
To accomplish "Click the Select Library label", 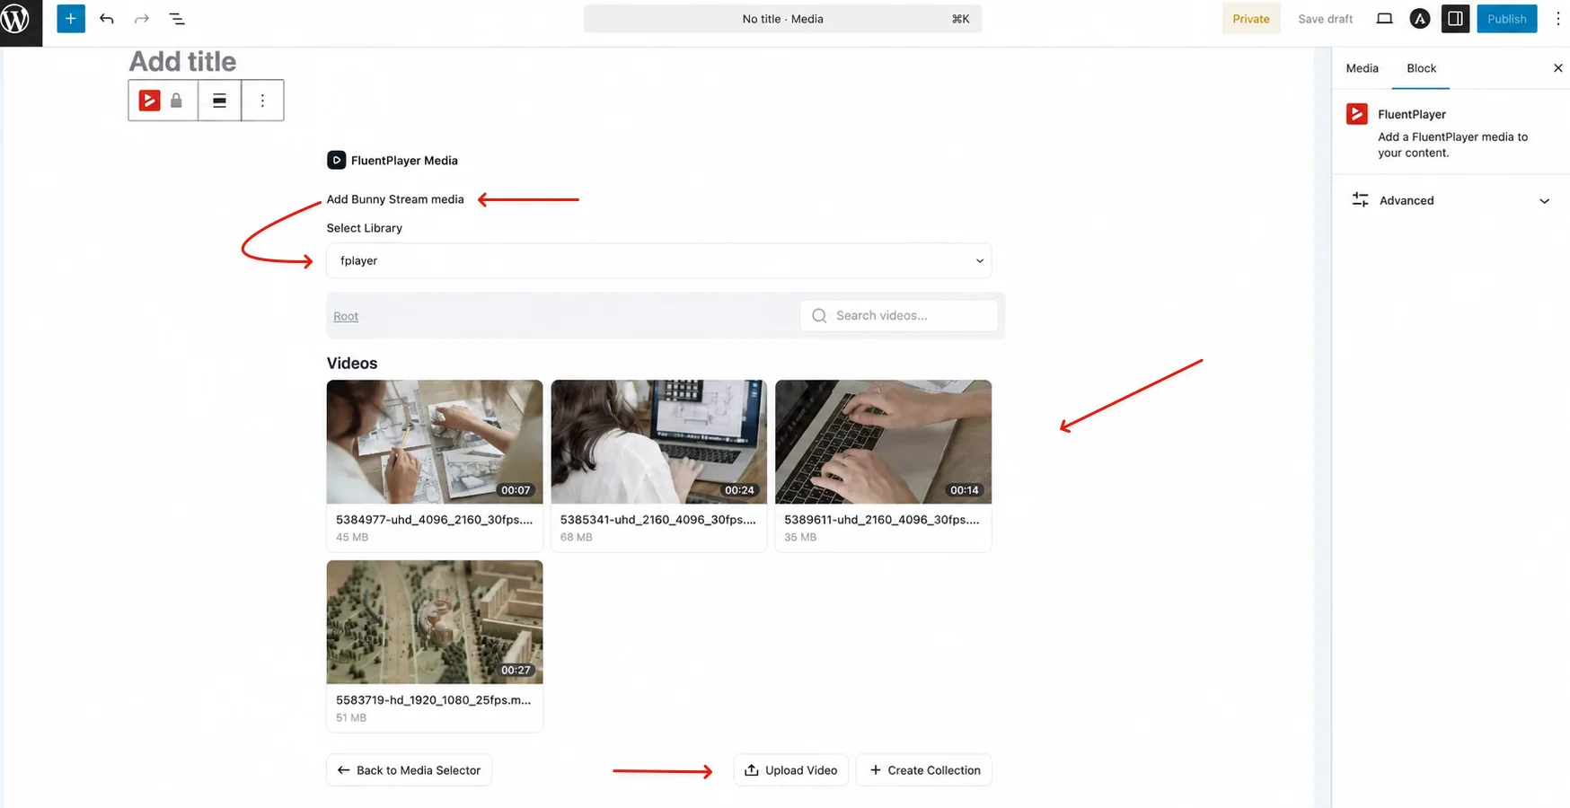I will click(x=365, y=228).
